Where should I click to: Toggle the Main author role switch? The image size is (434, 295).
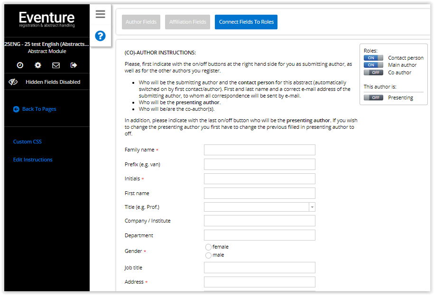coord(373,65)
